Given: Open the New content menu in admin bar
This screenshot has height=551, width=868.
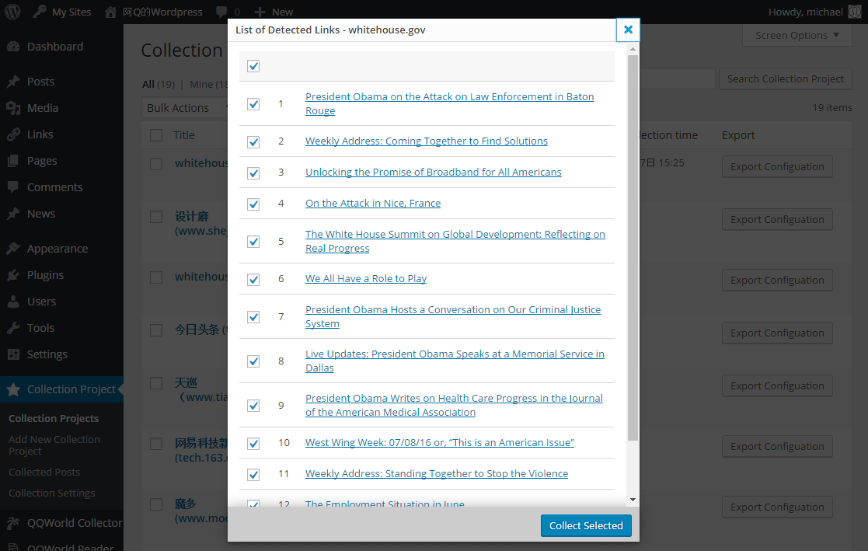Looking at the screenshot, I should (x=274, y=12).
